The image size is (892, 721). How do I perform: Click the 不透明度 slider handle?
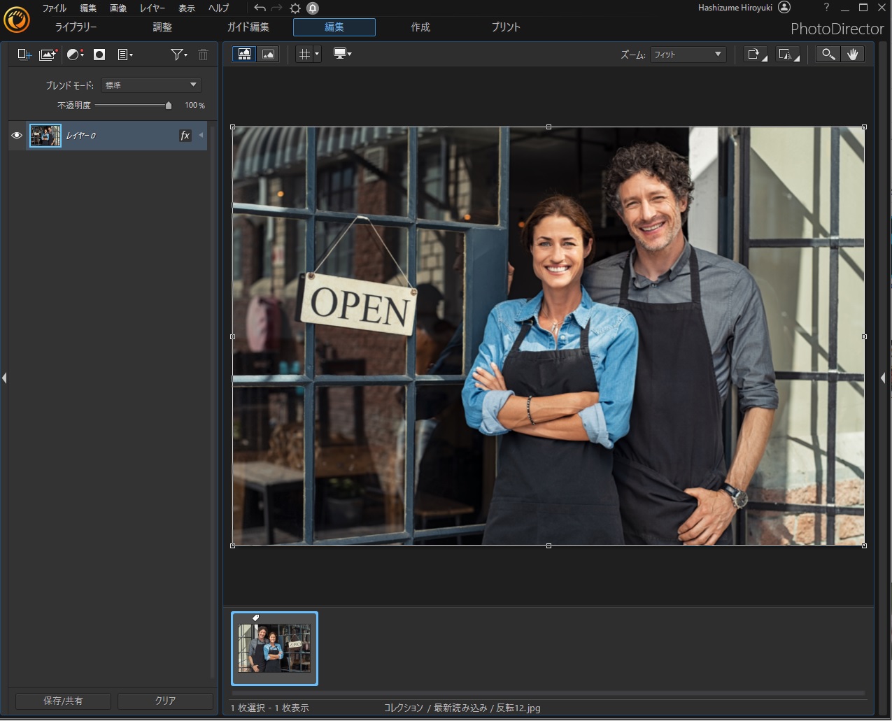pos(169,106)
